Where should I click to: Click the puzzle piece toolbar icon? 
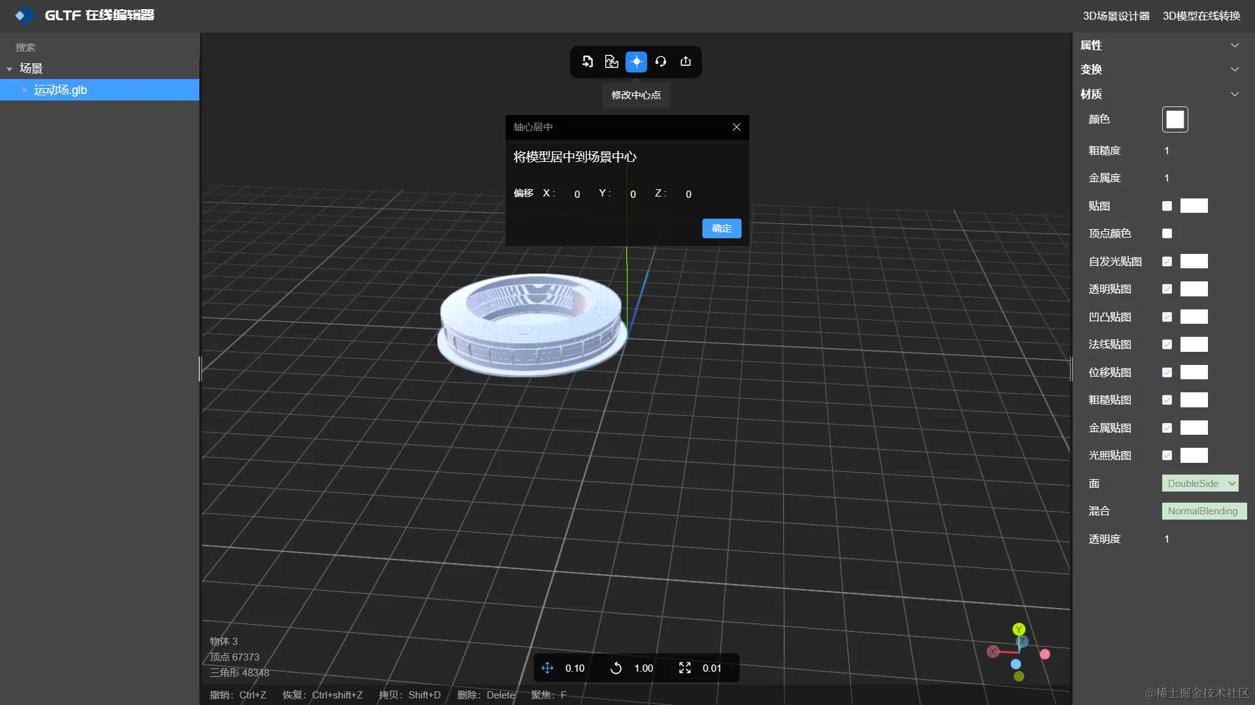click(612, 61)
